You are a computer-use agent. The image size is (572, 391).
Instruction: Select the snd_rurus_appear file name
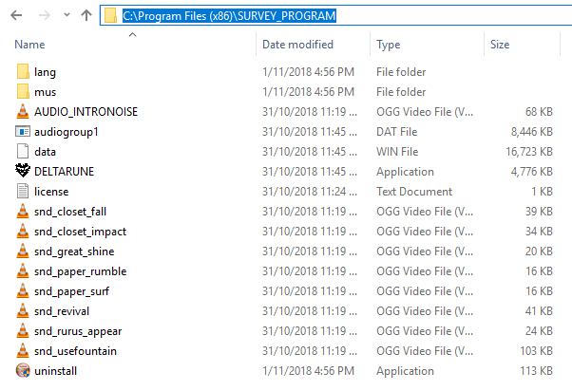(x=78, y=331)
